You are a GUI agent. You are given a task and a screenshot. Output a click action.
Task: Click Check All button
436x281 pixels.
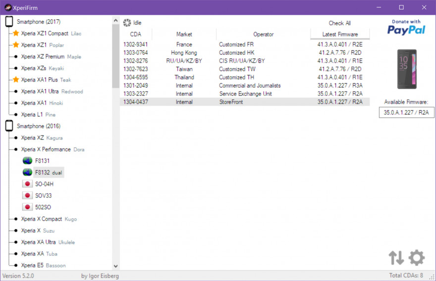340,23
